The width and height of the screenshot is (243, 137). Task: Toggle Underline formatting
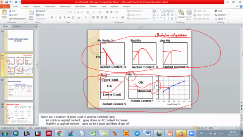[x=60, y=18]
